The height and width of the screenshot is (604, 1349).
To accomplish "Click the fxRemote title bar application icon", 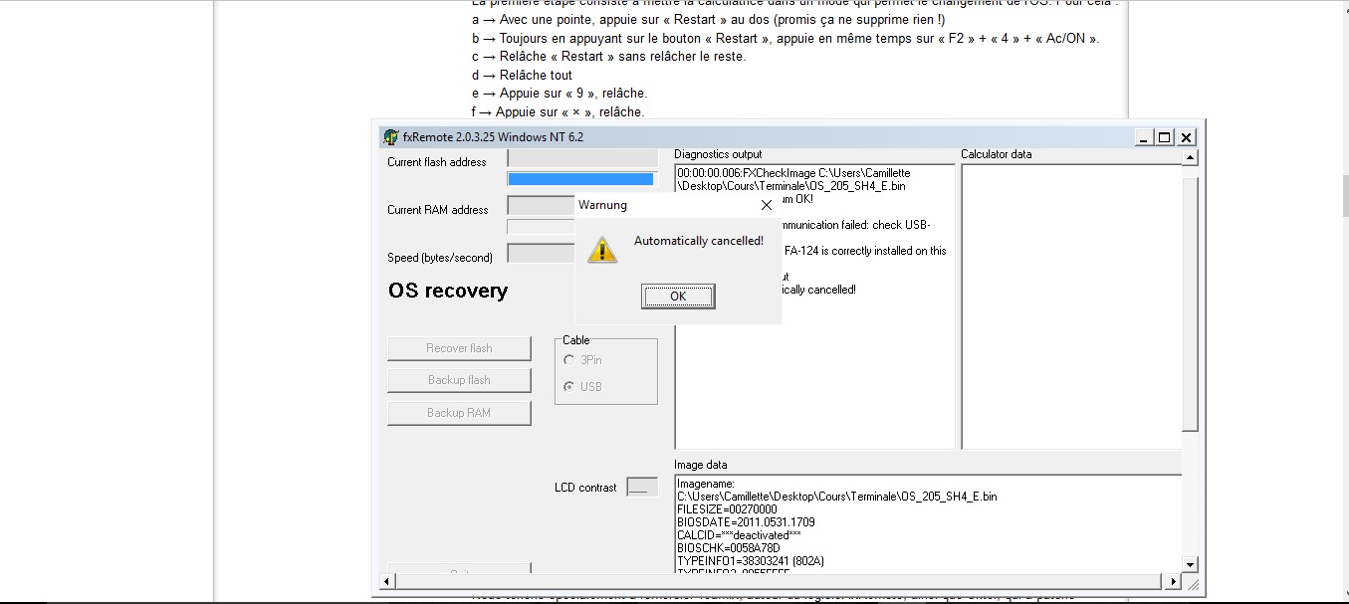I will pos(390,137).
